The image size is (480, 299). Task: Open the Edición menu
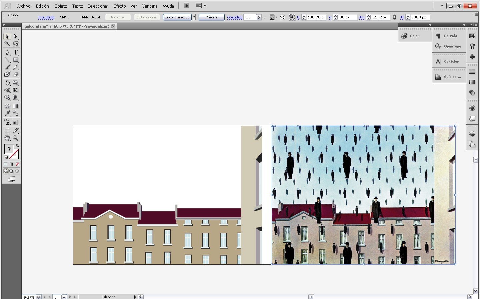point(42,6)
